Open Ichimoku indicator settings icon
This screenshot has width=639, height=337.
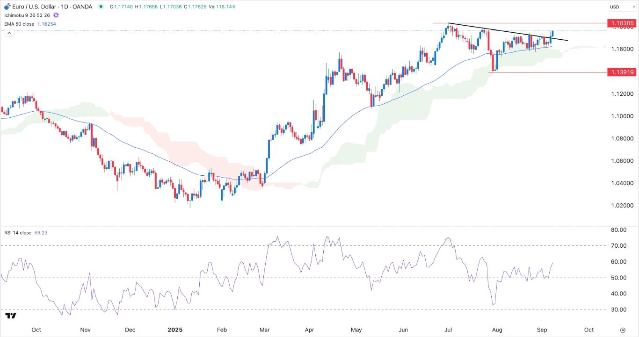click(55, 15)
